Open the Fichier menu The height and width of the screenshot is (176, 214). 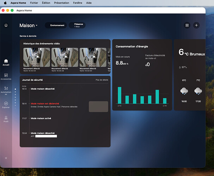click(x=34, y=2)
